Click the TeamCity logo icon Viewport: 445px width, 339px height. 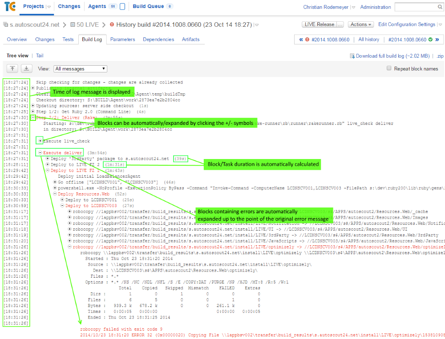point(10,6)
